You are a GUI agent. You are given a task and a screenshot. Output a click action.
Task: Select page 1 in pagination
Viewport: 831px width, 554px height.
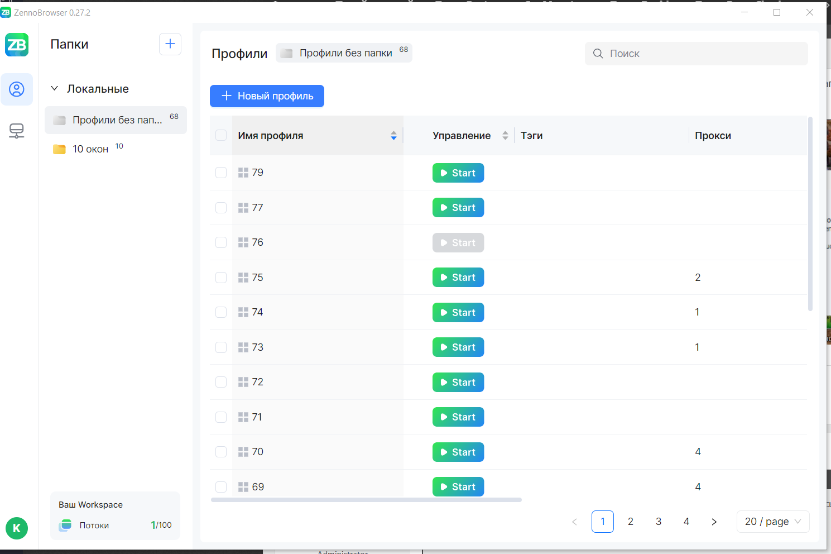click(603, 522)
